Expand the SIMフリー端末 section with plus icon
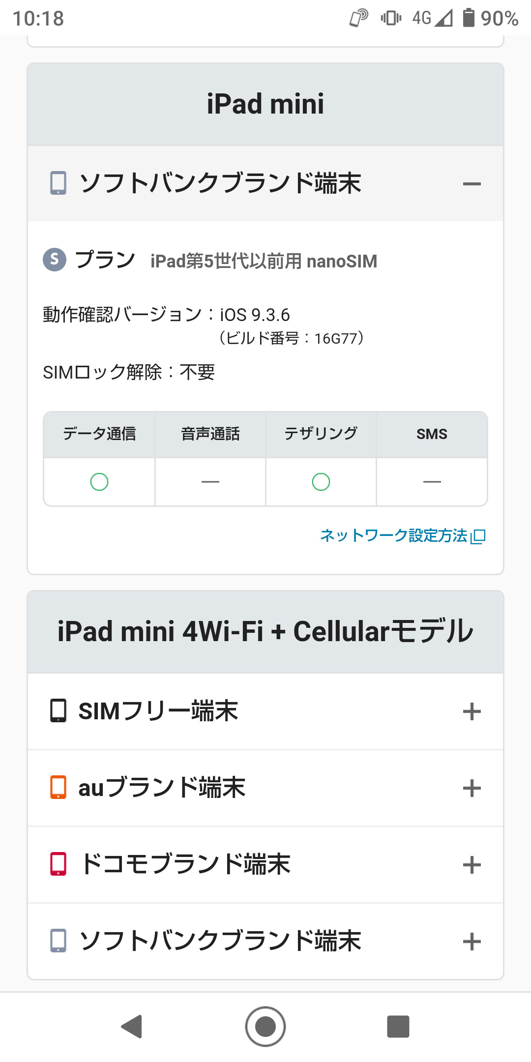 (x=472, y=711)
